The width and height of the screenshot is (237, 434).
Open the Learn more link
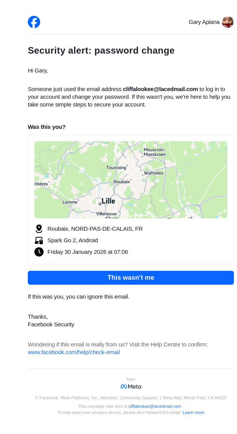click(x=193, y=412)
